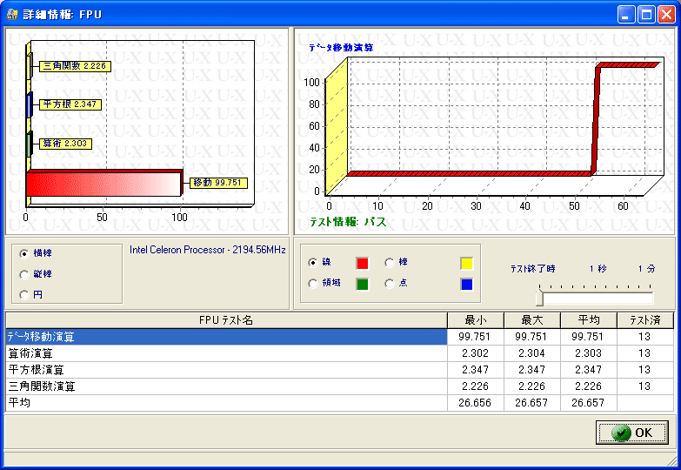The image size is (681, 470).
Task: Click the test end time slider handle
Action: pos(539,299)
